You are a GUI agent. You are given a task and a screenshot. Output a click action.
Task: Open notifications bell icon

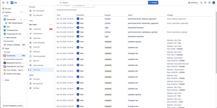coord(201,3)
